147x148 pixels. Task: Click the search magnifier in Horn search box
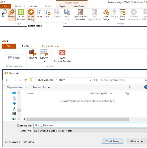tap(145, 80)
